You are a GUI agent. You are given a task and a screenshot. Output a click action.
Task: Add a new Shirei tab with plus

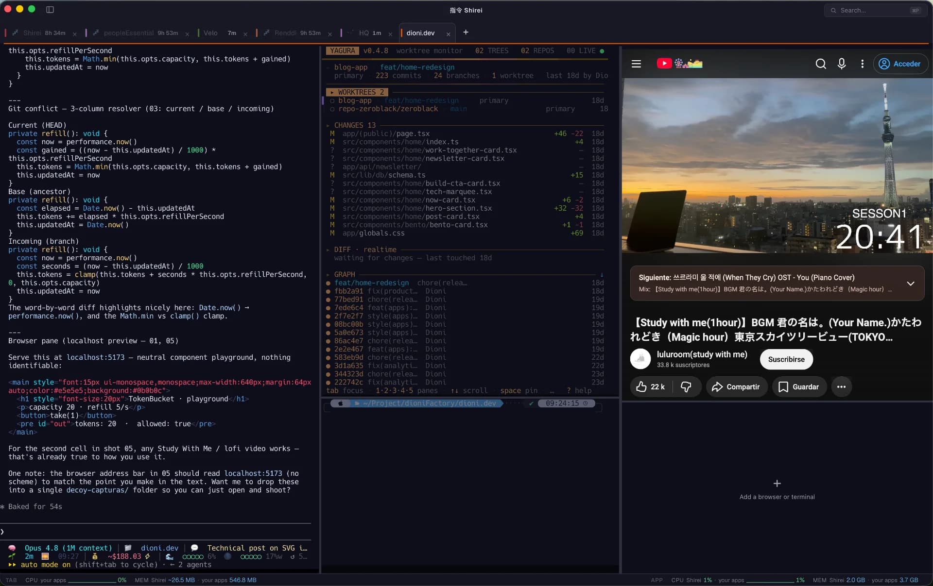466,32
